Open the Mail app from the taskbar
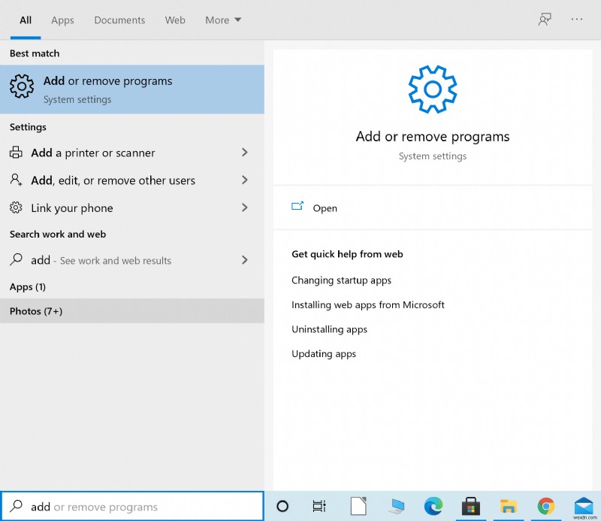The height and width of the screenshot is (521, 601). (584, 506)
